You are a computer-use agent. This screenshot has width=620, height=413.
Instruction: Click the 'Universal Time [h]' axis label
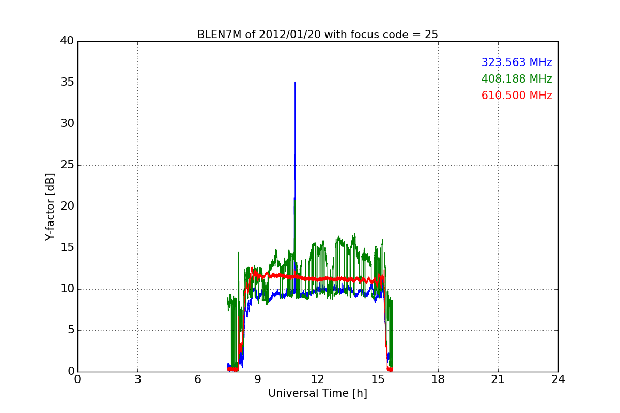[317, 393]
